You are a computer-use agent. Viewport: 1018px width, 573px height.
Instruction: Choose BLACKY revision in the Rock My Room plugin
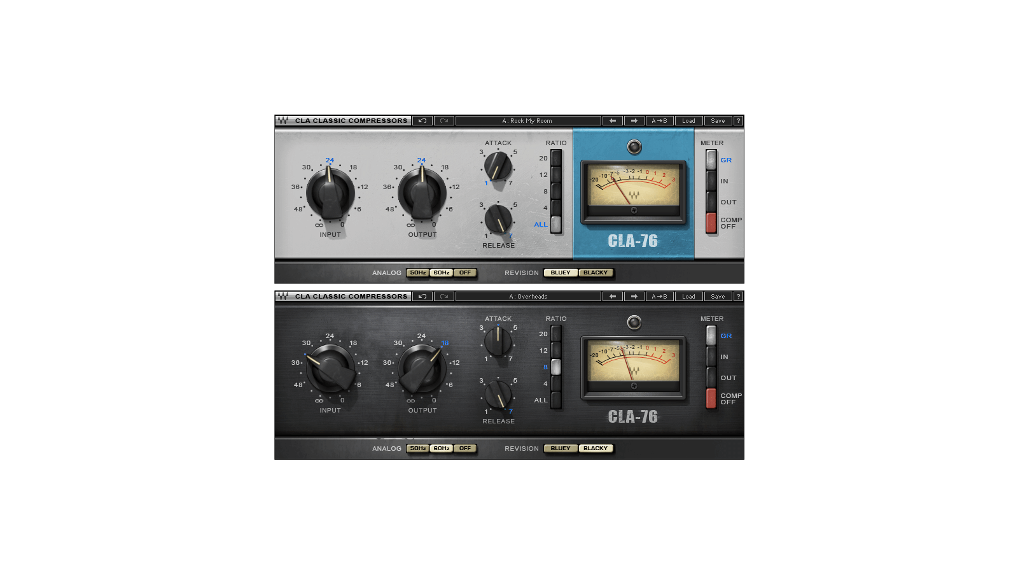[x=596, y=272]
